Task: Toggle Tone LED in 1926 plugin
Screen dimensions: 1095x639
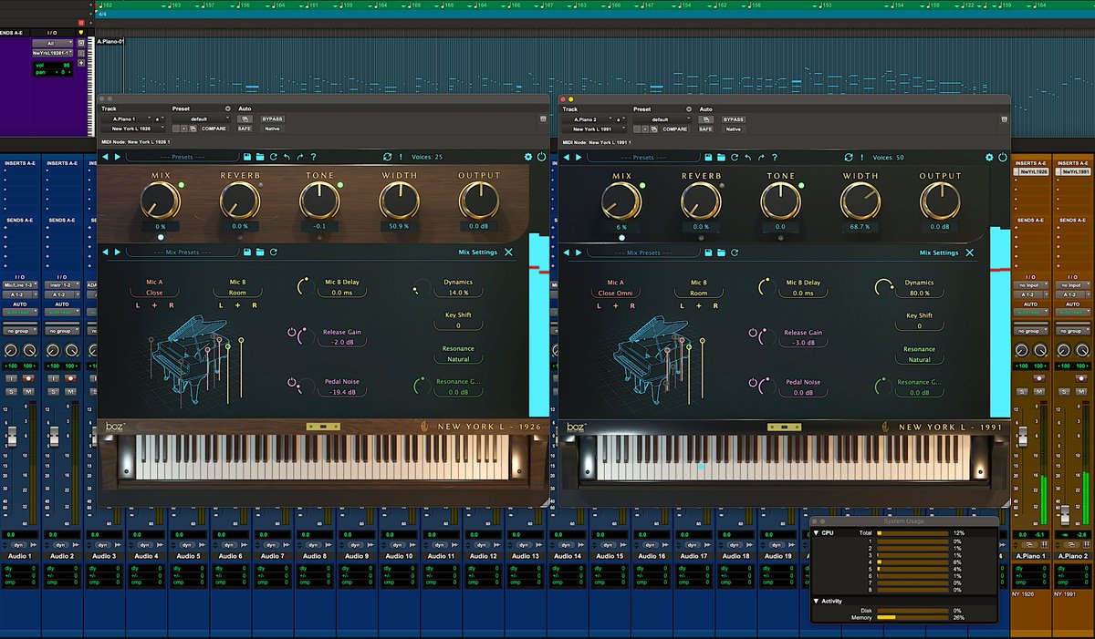Action: pos(340,185)
